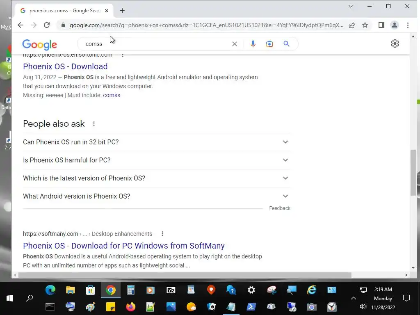
Task: Open People also ask options menu
Action: click(x=94, y=124)
